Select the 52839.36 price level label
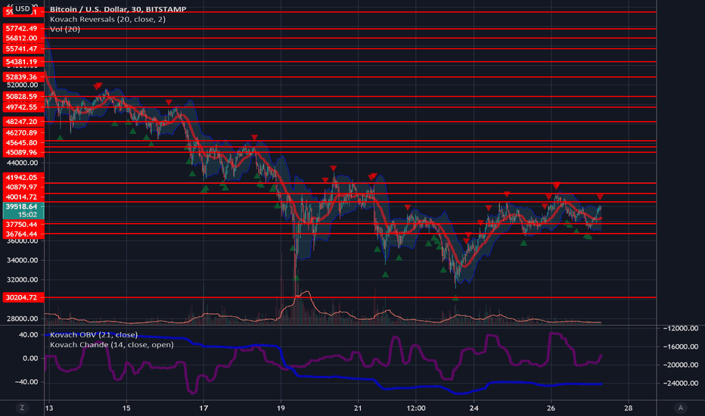Screen dimensions: 705x416 23,77
